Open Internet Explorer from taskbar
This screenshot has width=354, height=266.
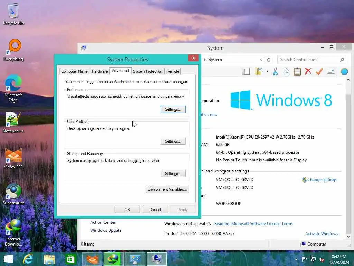(28, 259)
